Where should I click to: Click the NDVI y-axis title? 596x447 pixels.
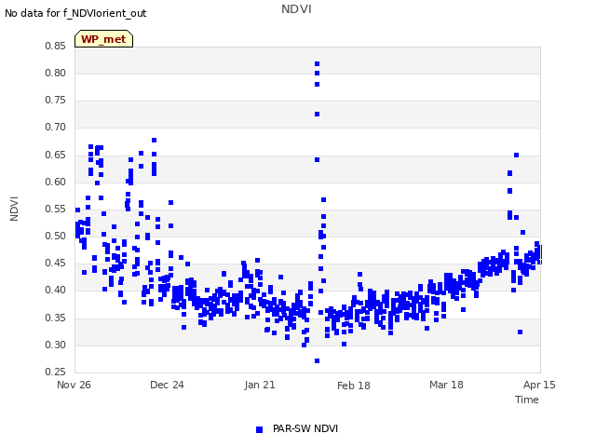tap(14, 209)
